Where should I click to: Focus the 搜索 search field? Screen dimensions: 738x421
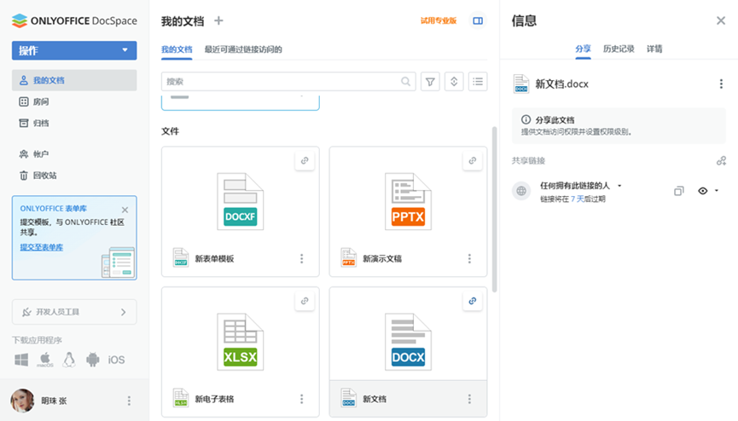(288, 81)
